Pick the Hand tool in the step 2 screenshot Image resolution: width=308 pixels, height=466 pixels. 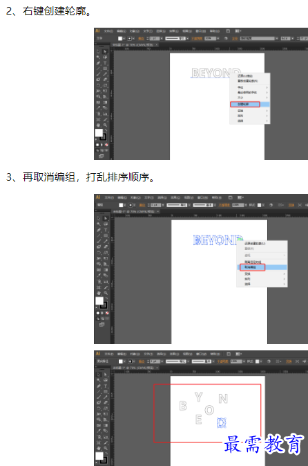[x=99, y=125]
